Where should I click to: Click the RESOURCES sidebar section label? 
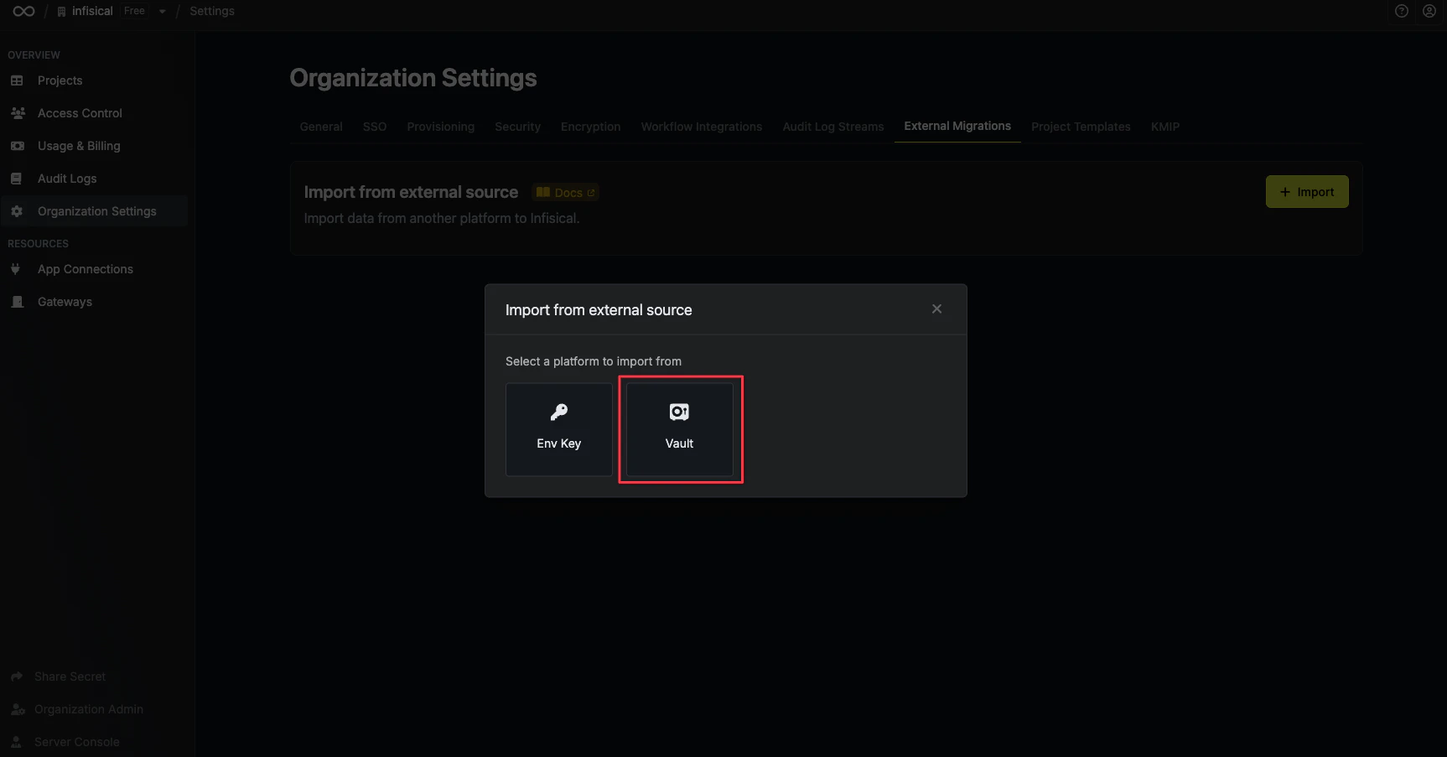39,244
